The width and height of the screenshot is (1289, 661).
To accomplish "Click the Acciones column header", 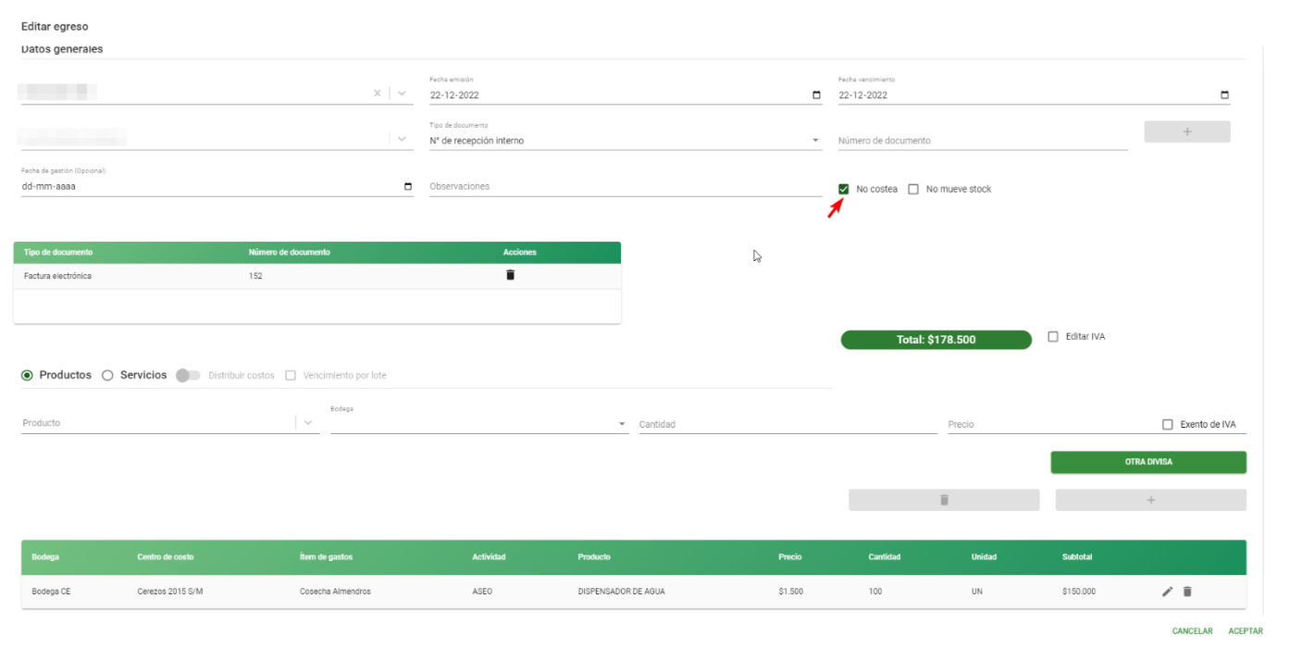I will click(520, 252).
